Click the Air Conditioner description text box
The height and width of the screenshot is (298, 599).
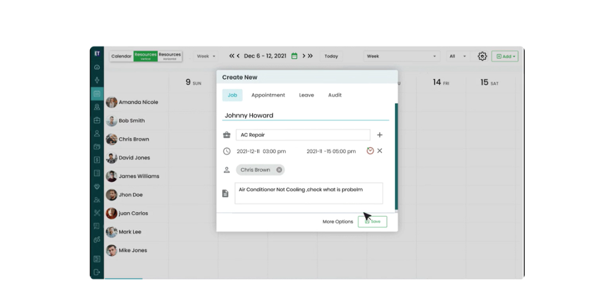coord(309,193)
